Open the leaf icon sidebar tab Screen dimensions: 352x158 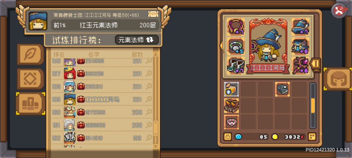(x=30, y=54)
